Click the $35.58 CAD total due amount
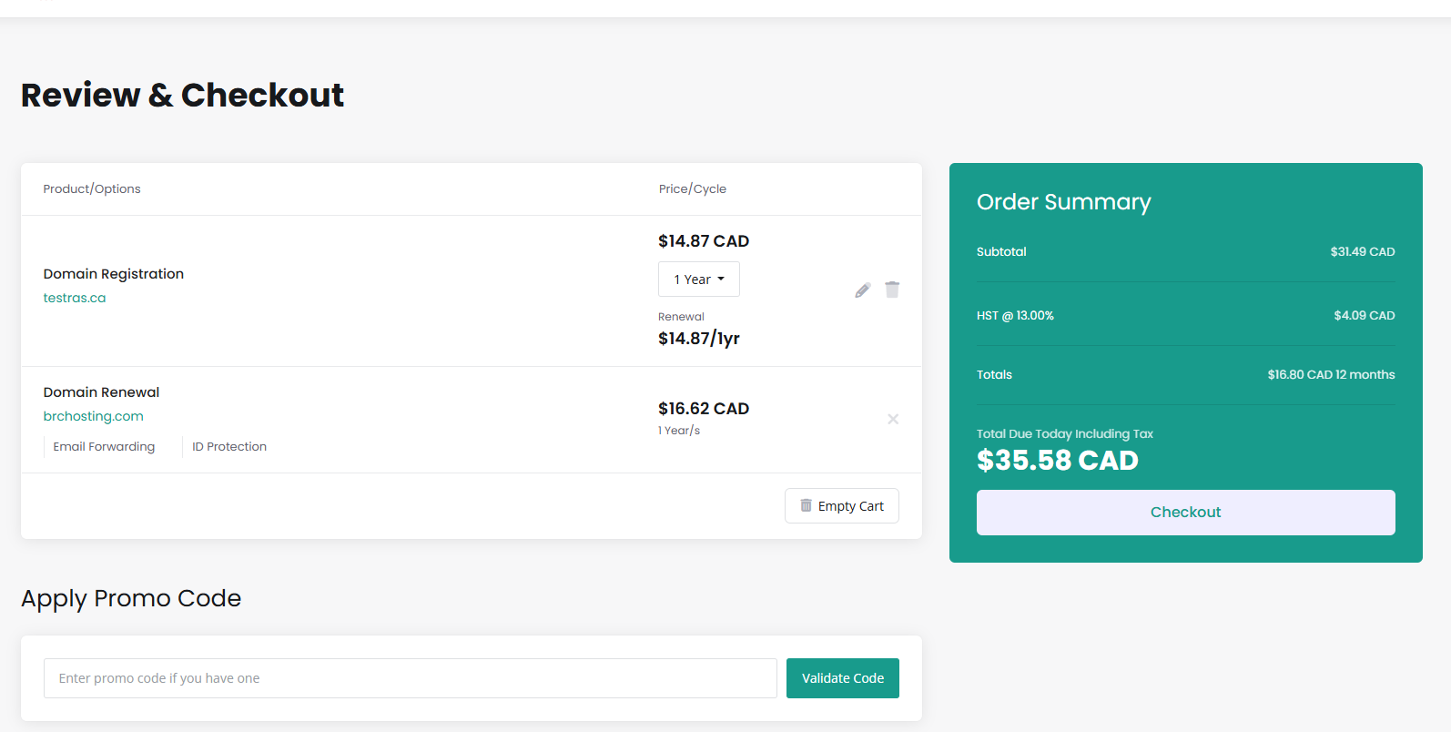The image size is (1451, 732). [x=1057, y=461]
